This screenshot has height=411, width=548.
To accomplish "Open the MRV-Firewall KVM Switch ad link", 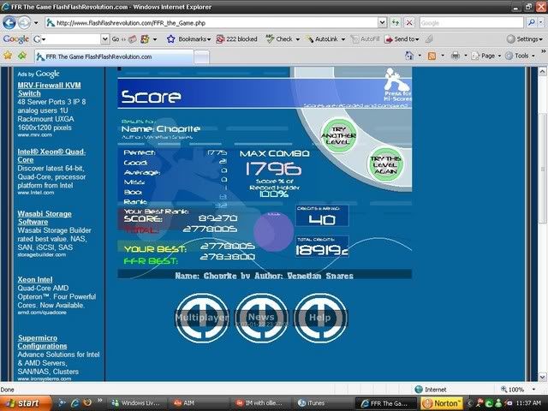I will tap(47, 90).
